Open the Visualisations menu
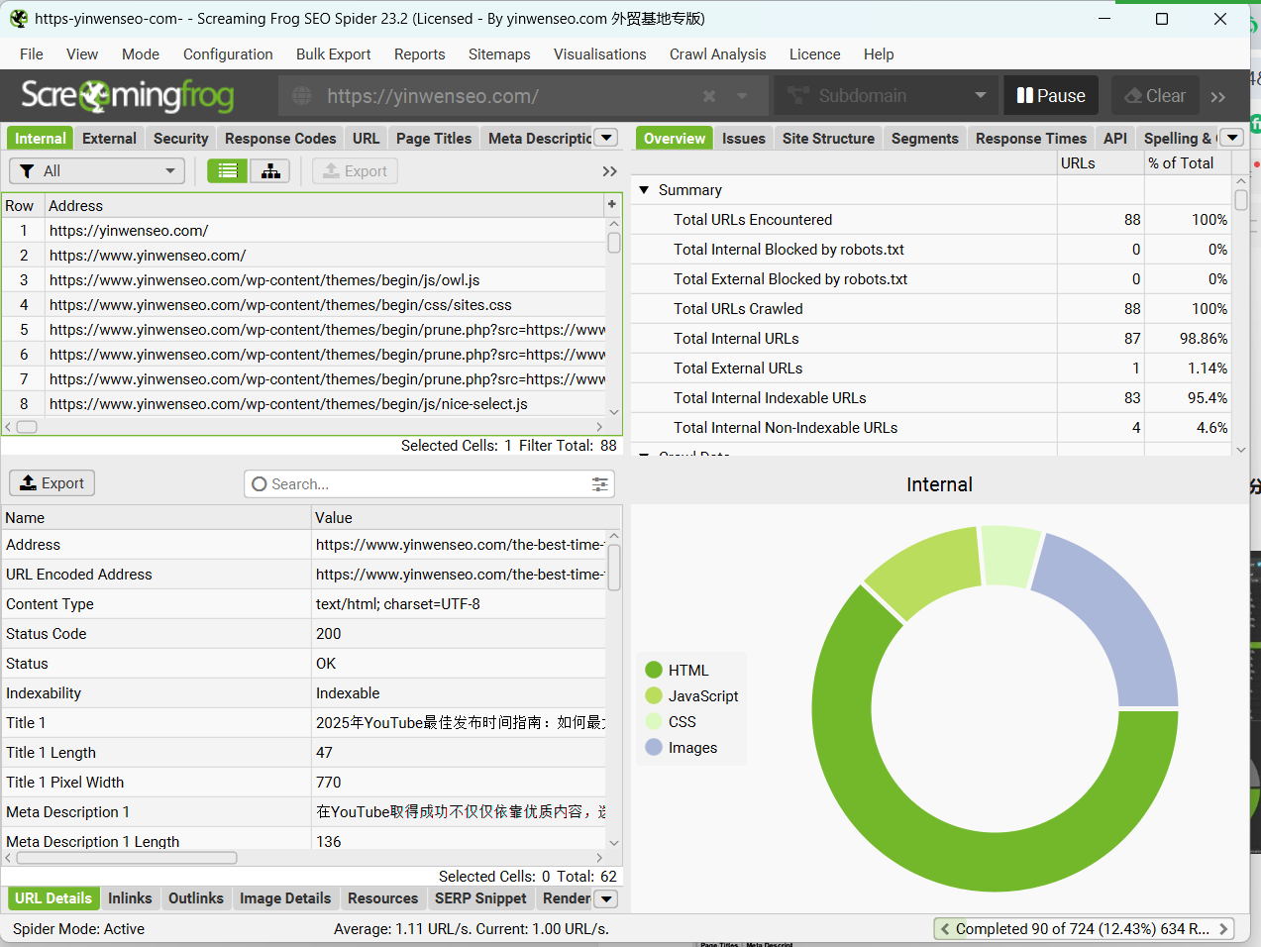This screenshot has height=947, width=1261. [600, 54]
